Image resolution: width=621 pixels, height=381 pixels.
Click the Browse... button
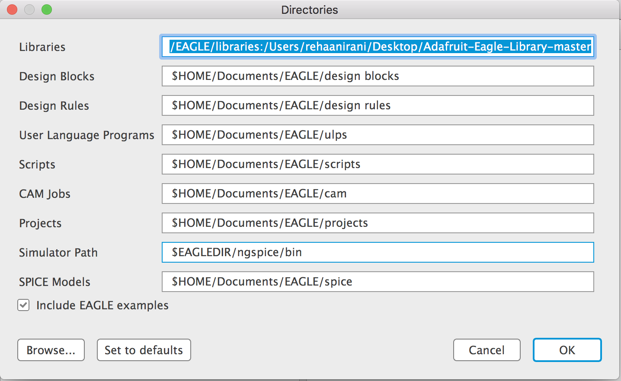pyautogui.click(x=51, y=350)
